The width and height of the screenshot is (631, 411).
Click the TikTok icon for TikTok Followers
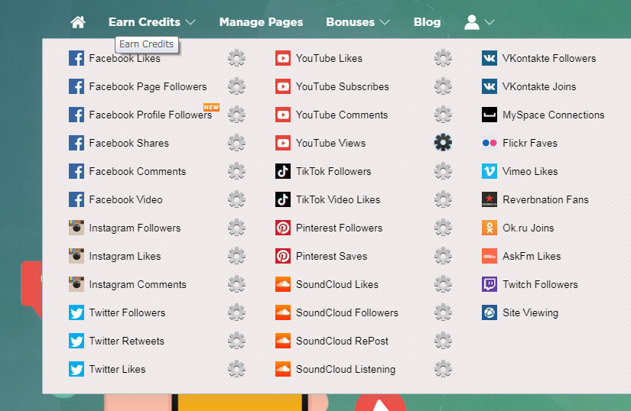(283, 171)
